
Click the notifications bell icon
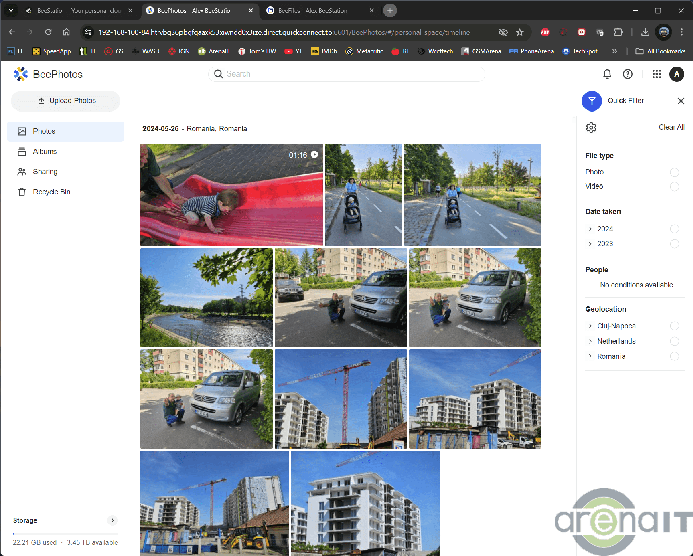tap(607, 74)
